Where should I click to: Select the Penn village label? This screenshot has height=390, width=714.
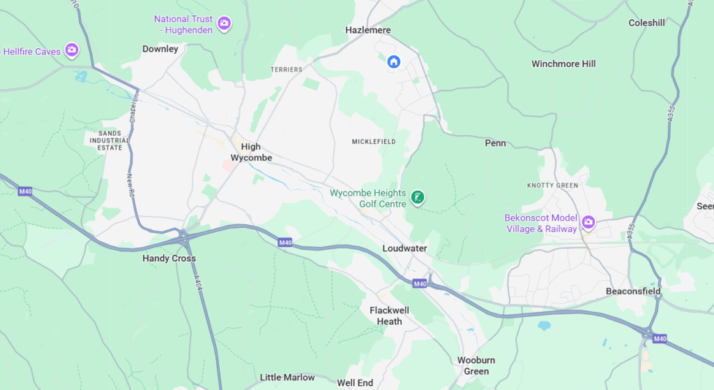(496, 143)
